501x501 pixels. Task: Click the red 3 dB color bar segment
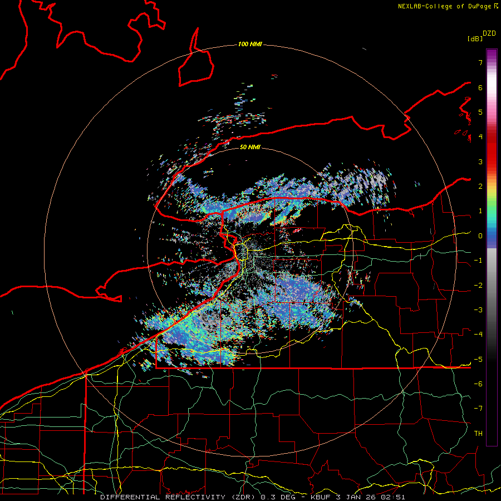tap(492, 156)
